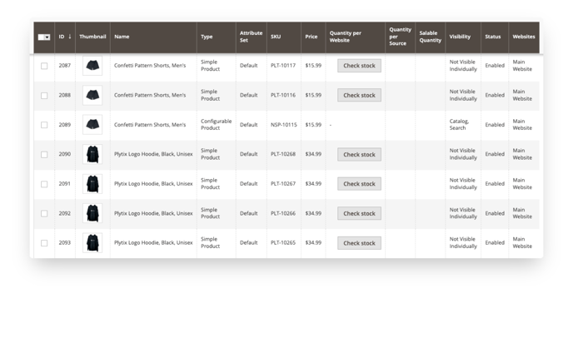This screenshot has width=573, height=358.
Task: Check stock for SKU PLT-10117
Action: click(x=359, y=66)
